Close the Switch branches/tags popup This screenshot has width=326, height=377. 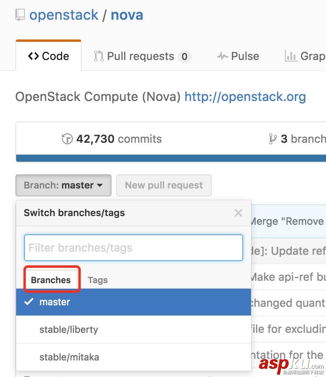(x=238, y=213)
